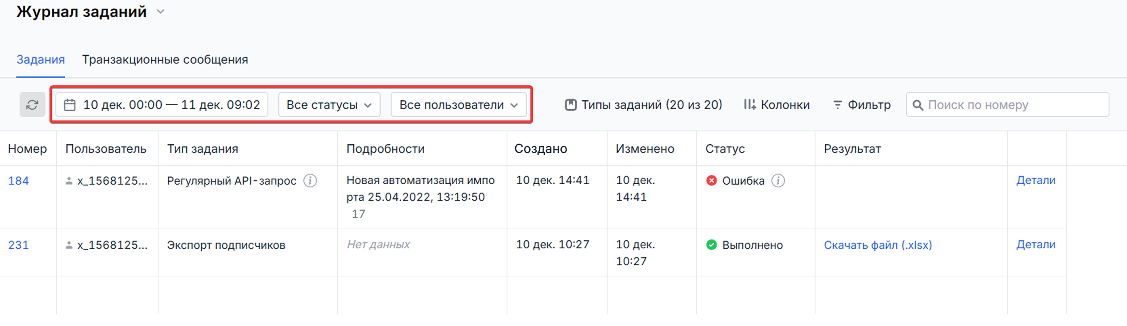The image size is (1127, 326).
Task: Click the user icon in row 184
Action: point(69,181)
